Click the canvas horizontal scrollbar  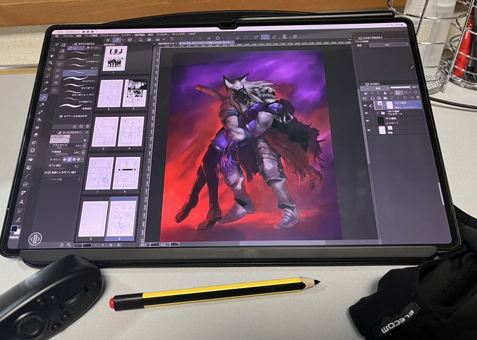click(282, 243)
